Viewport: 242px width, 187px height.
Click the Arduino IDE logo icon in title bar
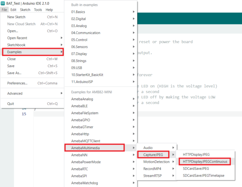click(3, 3)
